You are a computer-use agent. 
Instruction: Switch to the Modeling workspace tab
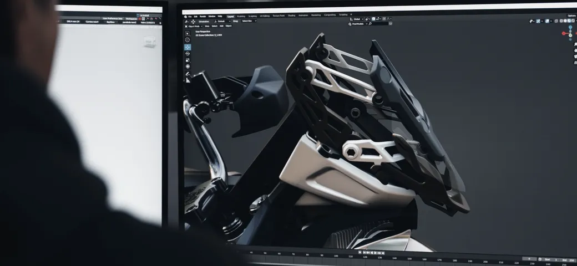point(241,16)
